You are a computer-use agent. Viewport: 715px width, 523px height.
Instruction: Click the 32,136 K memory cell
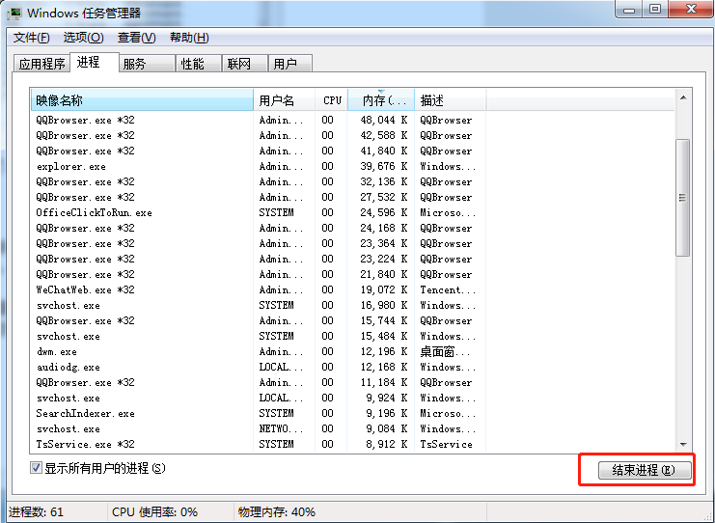pos(384,181)
